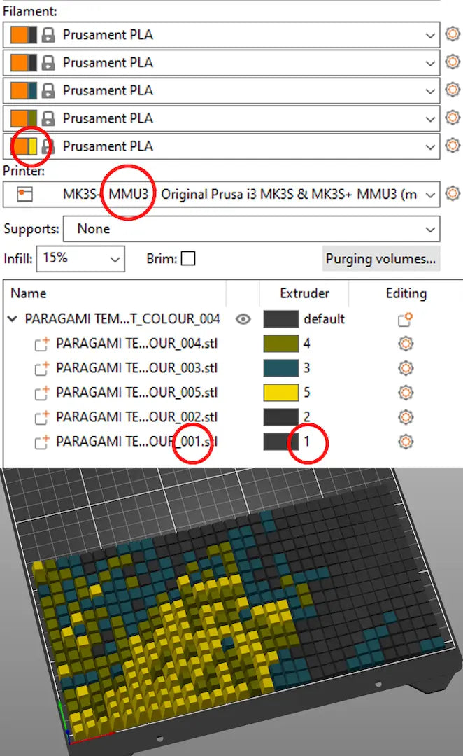
Task: Click the Purging volumes button
Action: click(x=380, y=259)
